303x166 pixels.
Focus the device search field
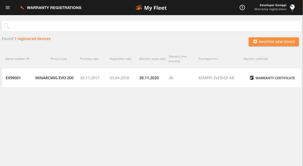click(x=151, y=26)
